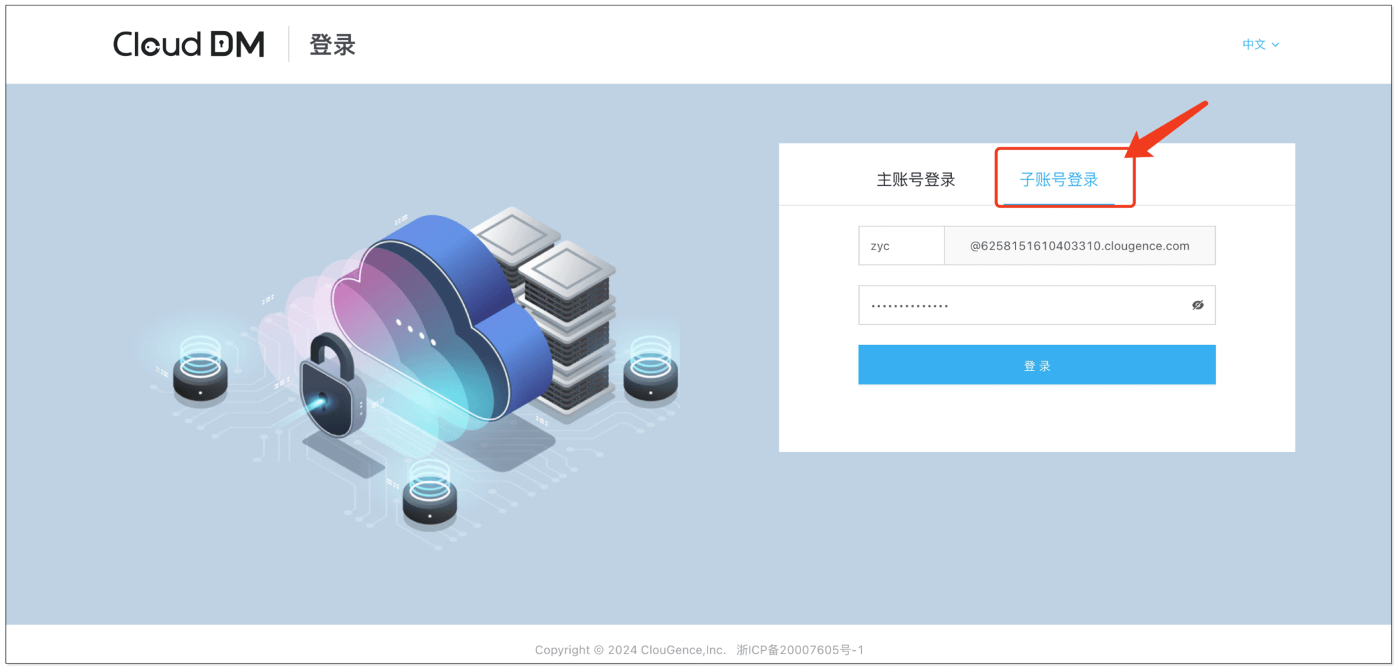The height and width of the screenshot is (670, 1398).
Task: Switch to the 主账号登录 tab
Action: coord(915,180)
